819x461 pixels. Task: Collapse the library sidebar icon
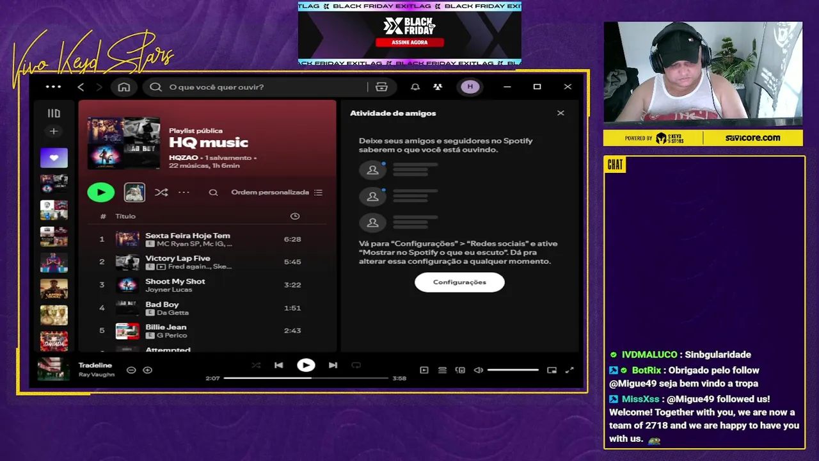point(54,113)
